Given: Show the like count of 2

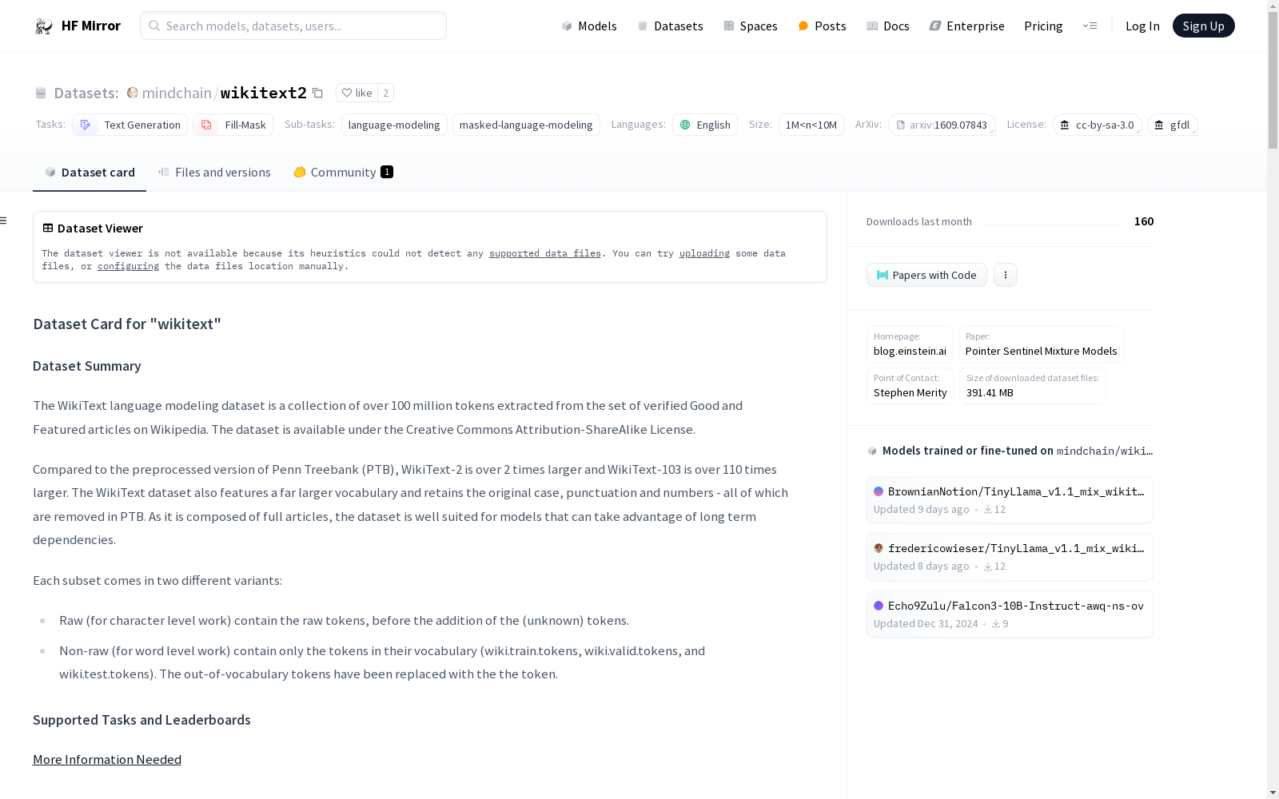Looking at the screenshot, I should pos(385,93).
